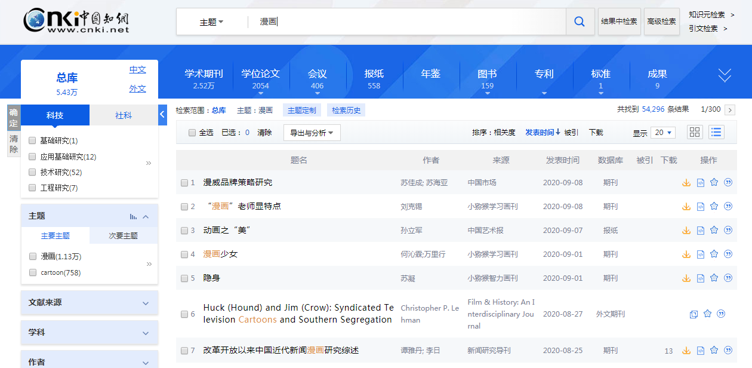Switch to the 社科 tab
Viewport: 752px width, 368px height.
coord(124,115)
